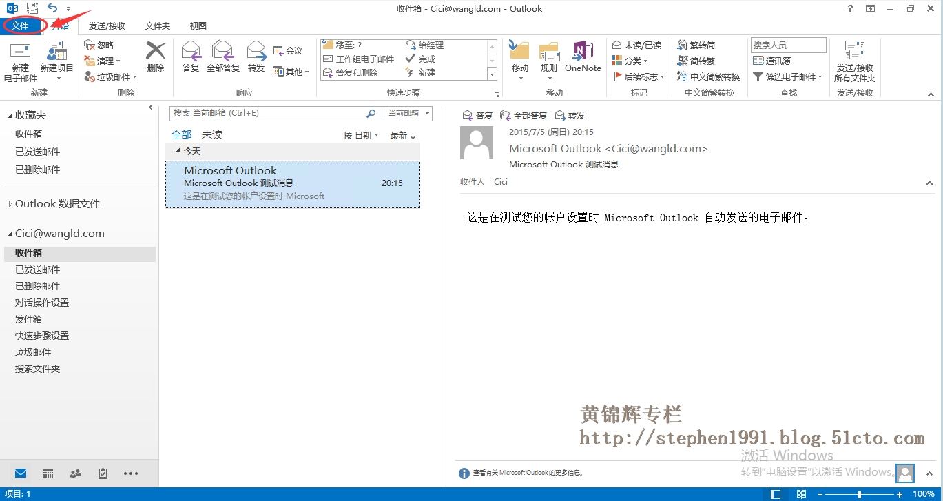Show only Unread (未读) messages filter
The height and width of the screenshot is (501, 943).
pyautogui.click(x=212, y=135)
